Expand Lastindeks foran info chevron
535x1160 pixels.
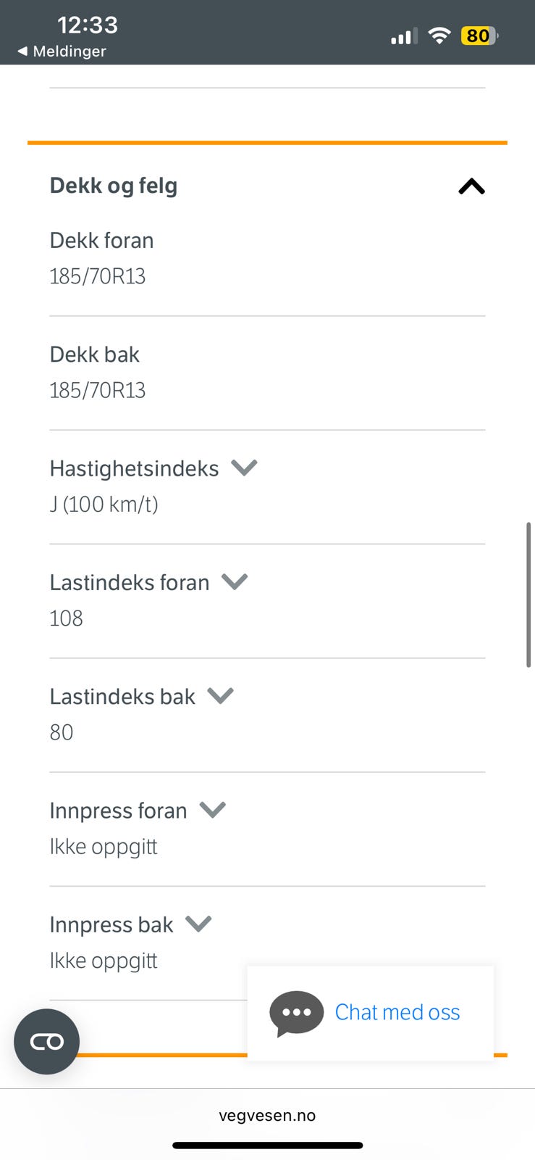coord(235,581)
